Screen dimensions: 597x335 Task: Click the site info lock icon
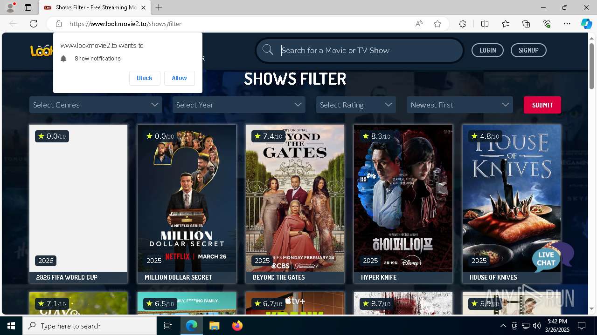click(59, 24)
